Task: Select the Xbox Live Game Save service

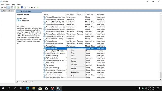Action: point(55,75)
